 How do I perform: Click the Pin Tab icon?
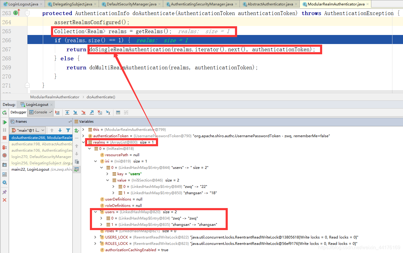tap(5, 192)
